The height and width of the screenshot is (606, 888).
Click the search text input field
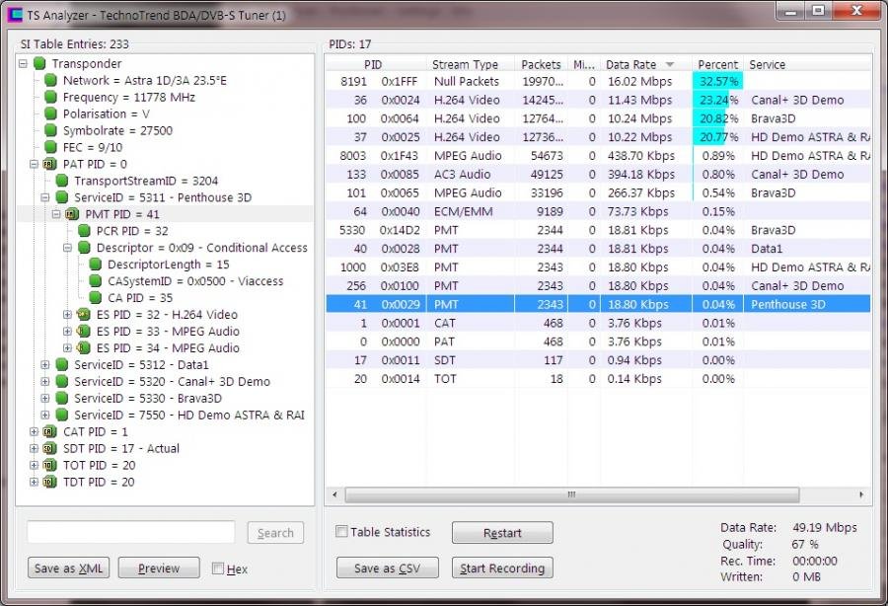tap(130, 532)
